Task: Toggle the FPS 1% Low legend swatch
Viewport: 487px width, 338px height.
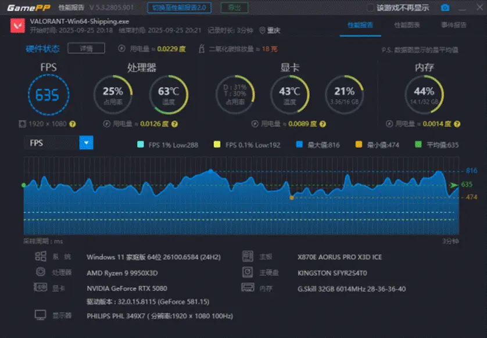Action: pos(141,145)
